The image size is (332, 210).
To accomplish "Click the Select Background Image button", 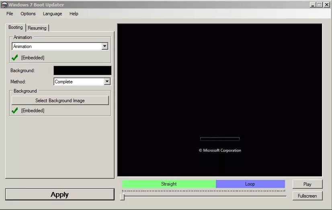I will point(60,101).
